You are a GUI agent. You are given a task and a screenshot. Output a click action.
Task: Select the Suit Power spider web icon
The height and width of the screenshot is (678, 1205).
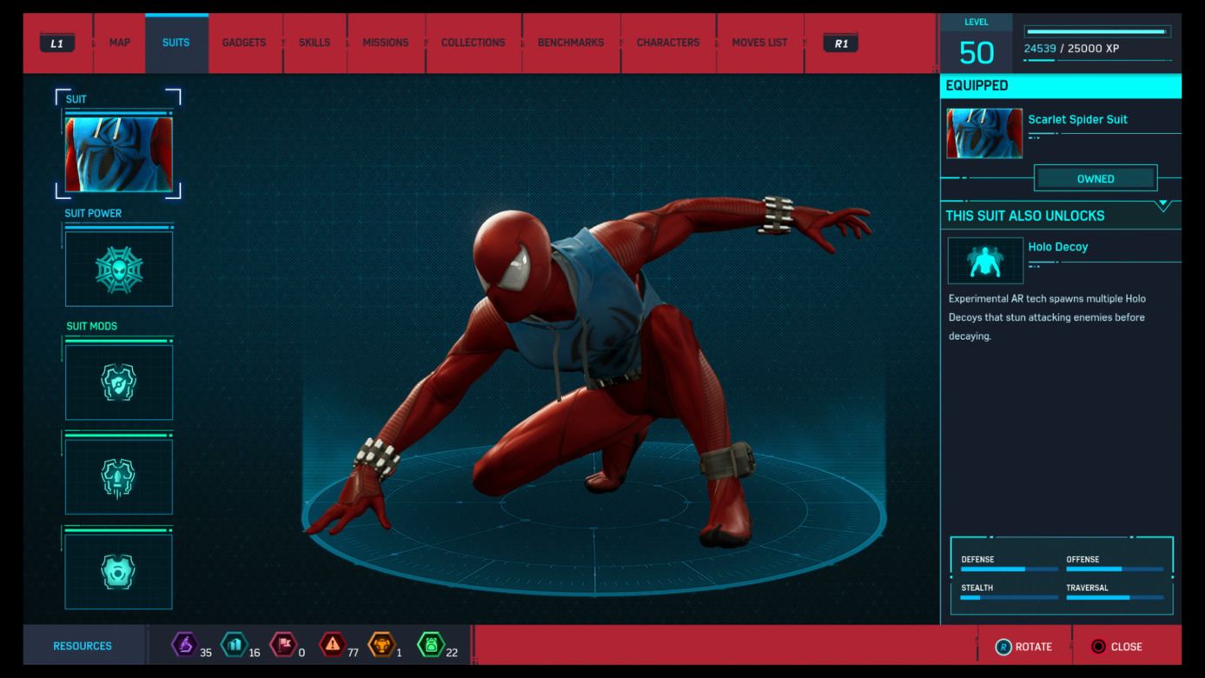119,269
